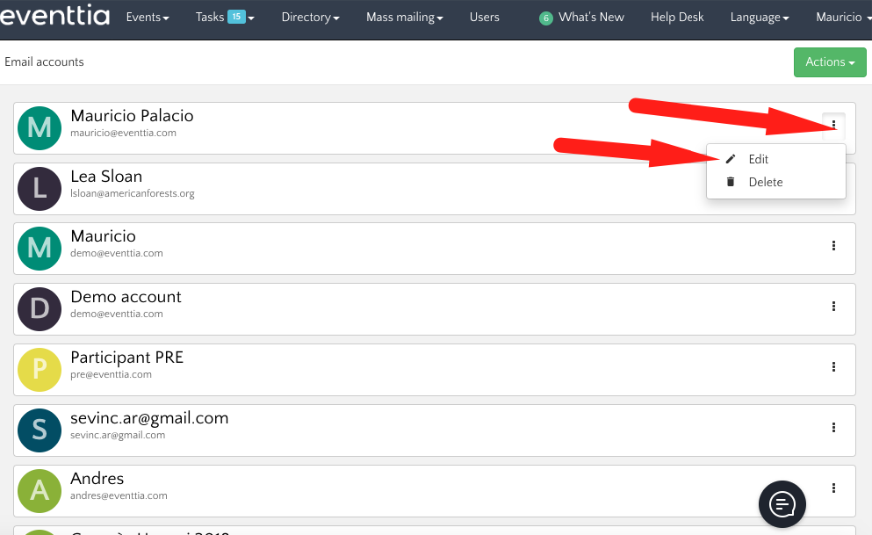The width and height of the screenshot is (872, 535).
Task: Open three-dot menu for Mauricio Palacio
Action: 833,125
